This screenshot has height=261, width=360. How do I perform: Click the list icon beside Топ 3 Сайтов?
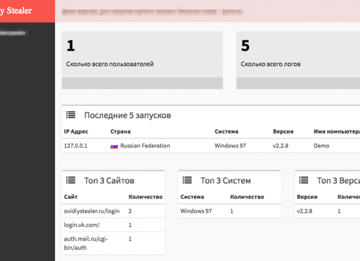(71, 180)
